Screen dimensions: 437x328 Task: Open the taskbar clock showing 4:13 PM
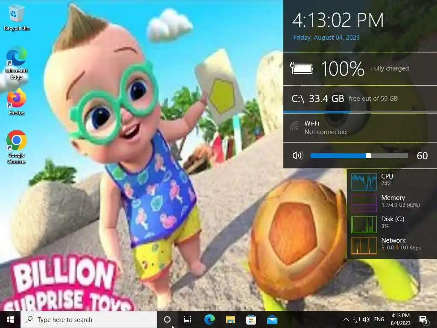[400, 319]
